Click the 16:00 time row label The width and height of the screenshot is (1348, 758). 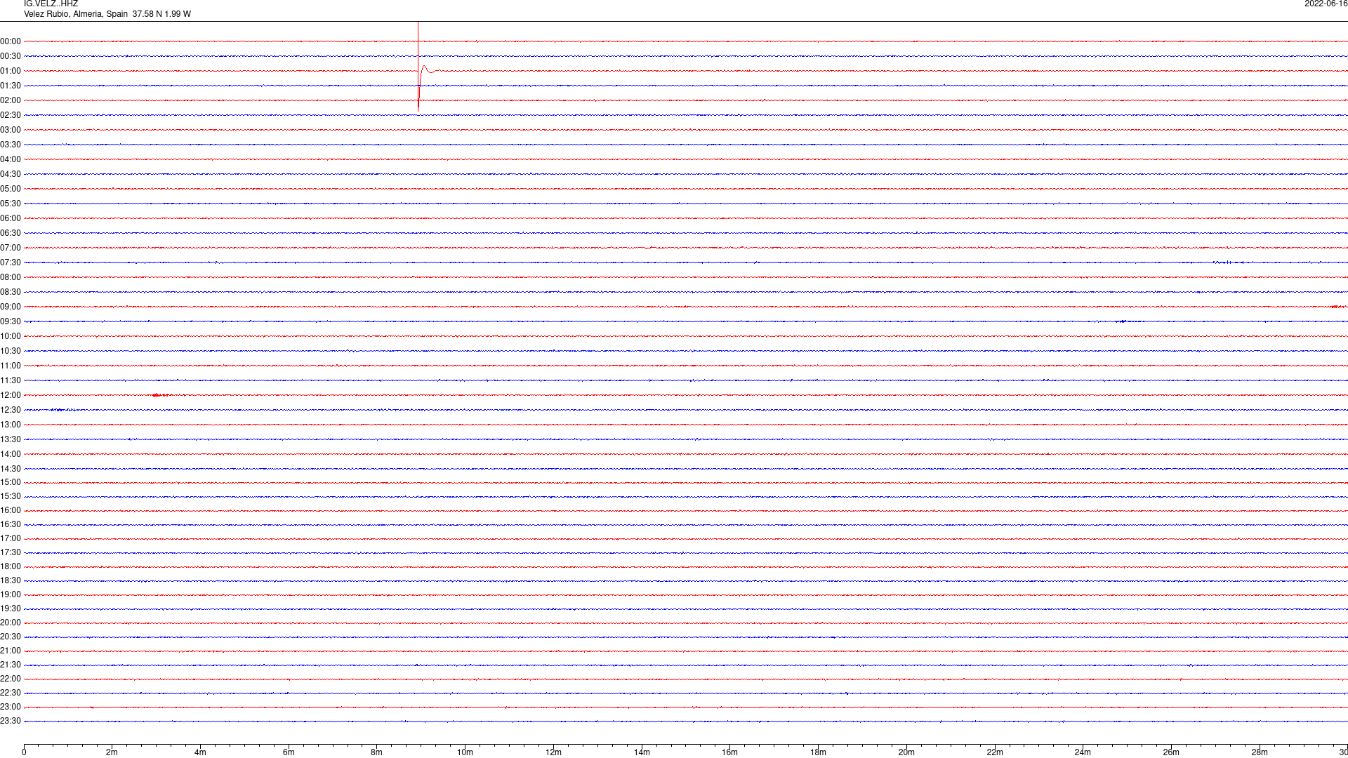tap(11, 510)
